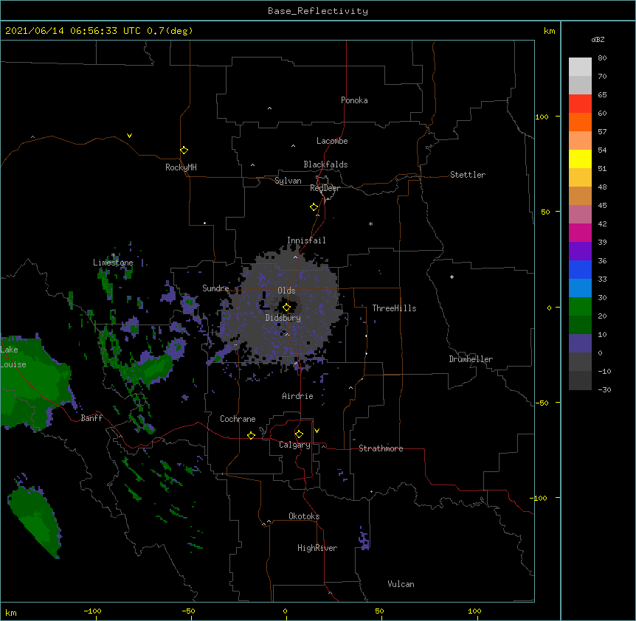
Task: Click the Cochrane town label
Action: click(x=238, y=419)
